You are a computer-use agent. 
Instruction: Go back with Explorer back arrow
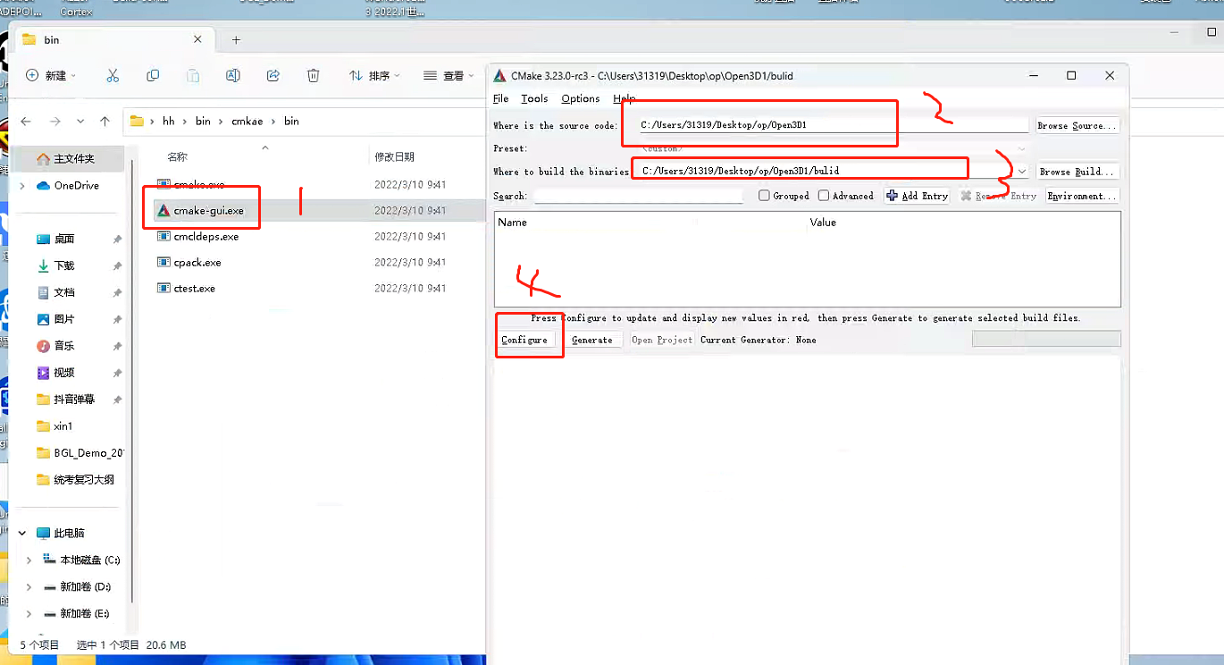coord(26,121)
